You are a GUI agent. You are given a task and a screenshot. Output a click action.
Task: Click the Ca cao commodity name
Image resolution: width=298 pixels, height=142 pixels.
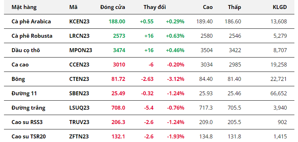click(x=20, y=65)
